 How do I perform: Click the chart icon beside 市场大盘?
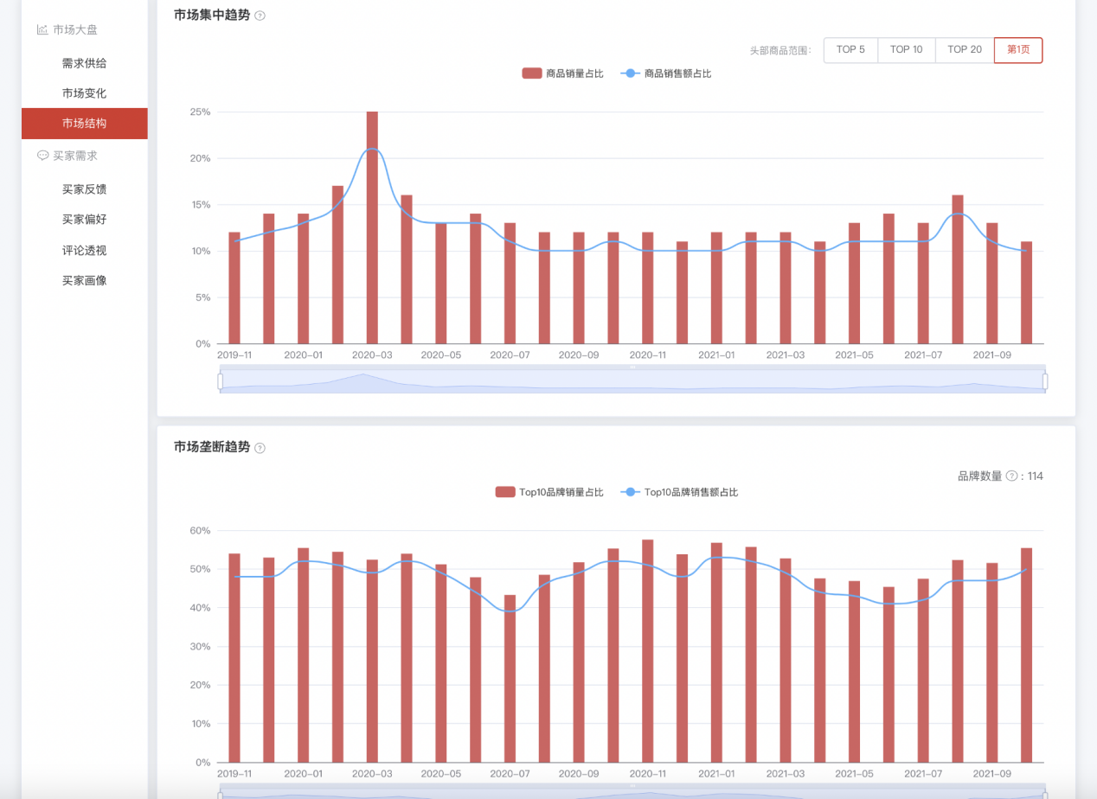(x=42, y=29)
